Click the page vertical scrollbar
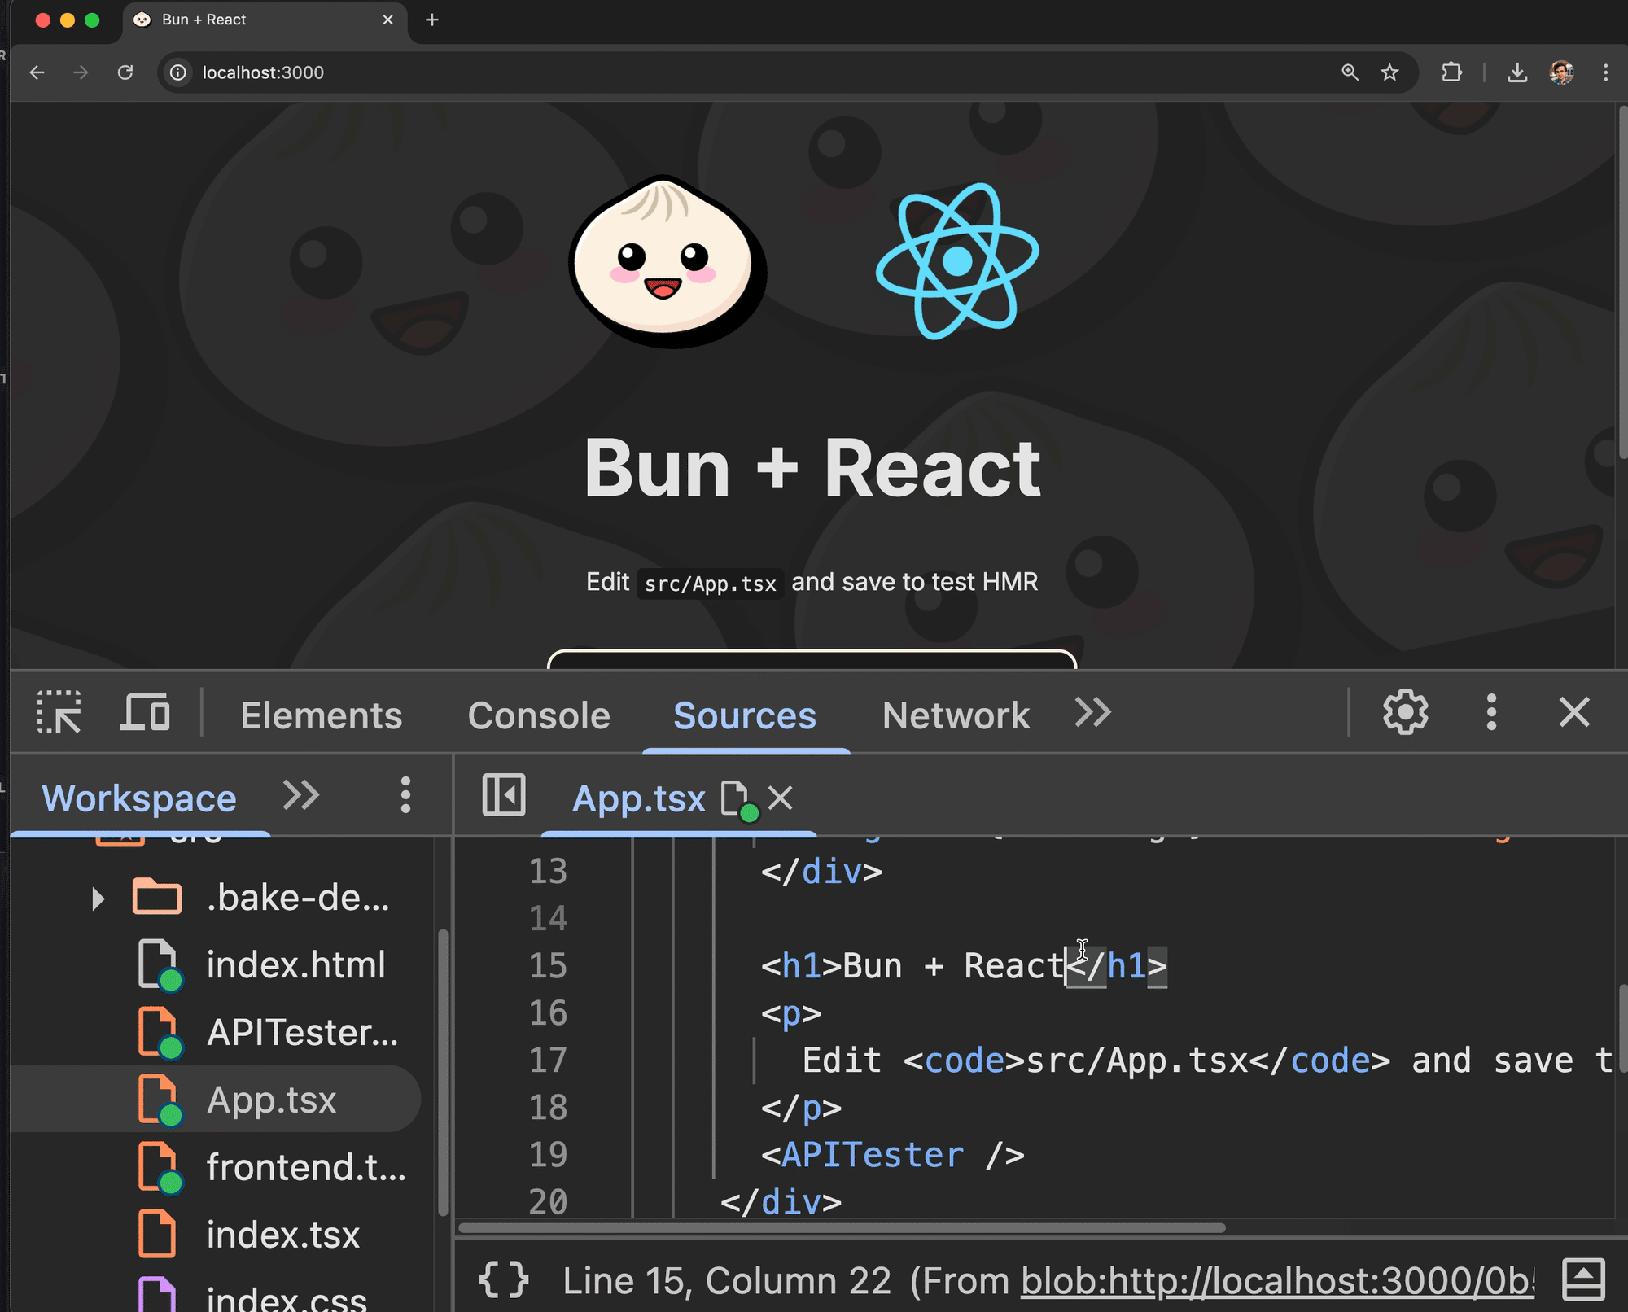This screenshot has width=1628, height=1312. point(1622,281)
